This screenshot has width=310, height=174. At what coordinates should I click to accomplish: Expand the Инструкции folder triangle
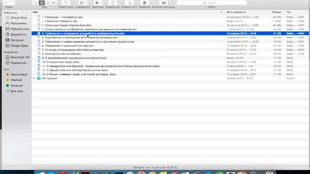[x=34, y=78]
